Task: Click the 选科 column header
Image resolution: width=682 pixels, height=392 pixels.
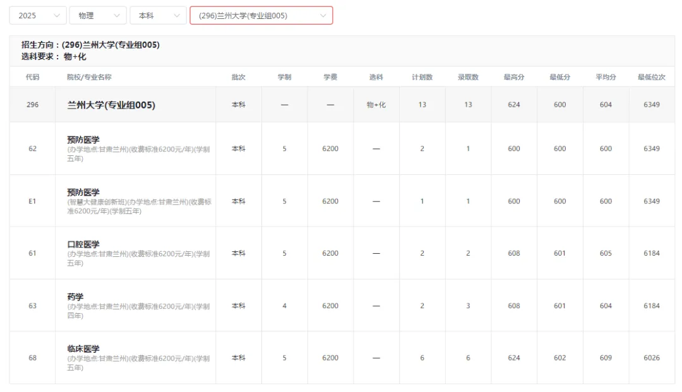Action: (x=376, y=77)
